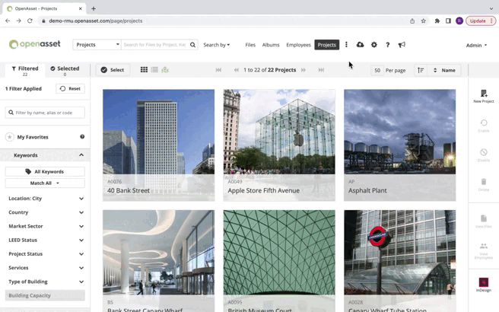The width and height of the screenshot is (499, 312).
Task: Toggle the Select mode button
Action: tap(113, 70)
